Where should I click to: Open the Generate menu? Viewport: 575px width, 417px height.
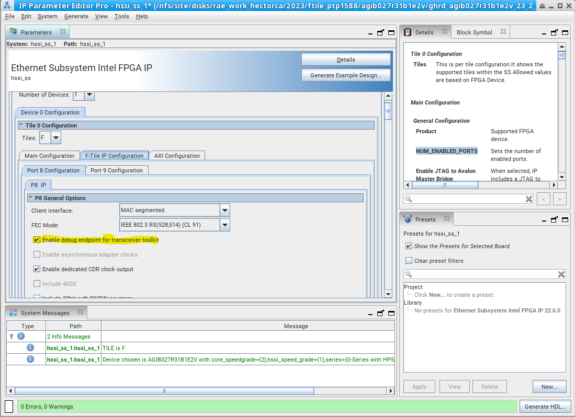(76, 16)
